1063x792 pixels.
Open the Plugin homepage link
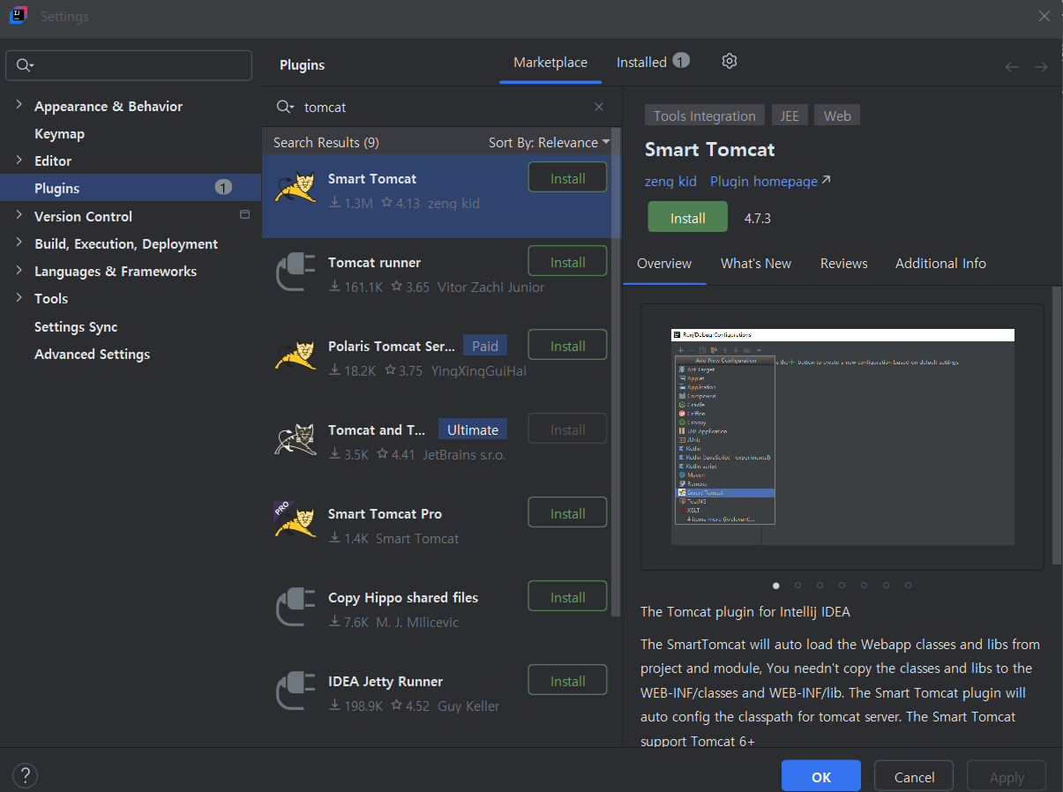click(764, 181)
